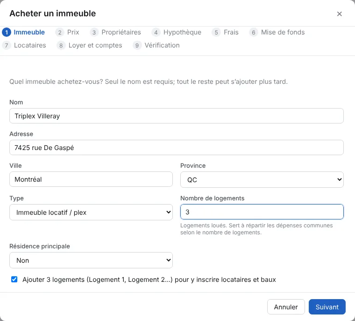355x321 pixels.
Task: Click the Nombre de logements field
Action: 262,212
